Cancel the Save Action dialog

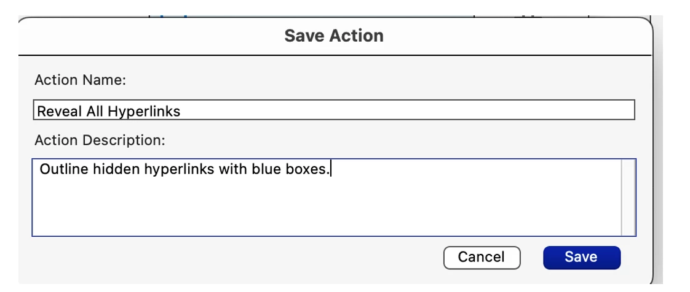tap(482, 257)
